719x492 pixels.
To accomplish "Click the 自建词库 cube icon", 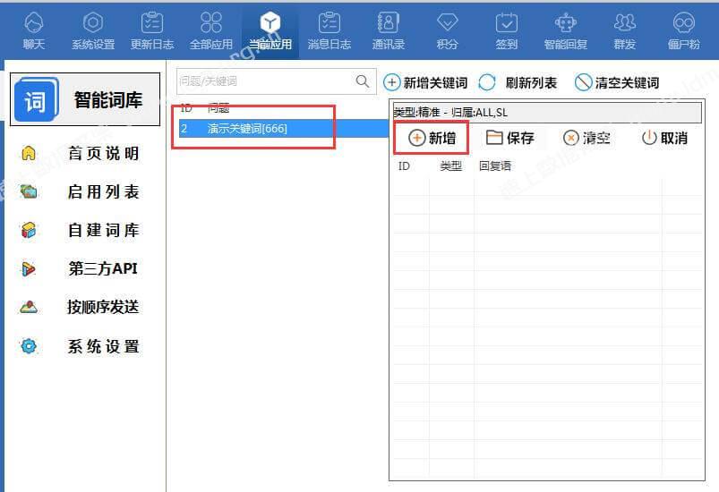I will point(29,230).
